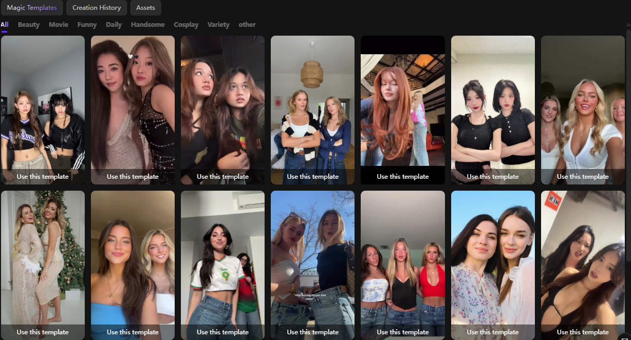Select the Magic Templates tab
The image size is (631, 340).
[x=32, y=8]
